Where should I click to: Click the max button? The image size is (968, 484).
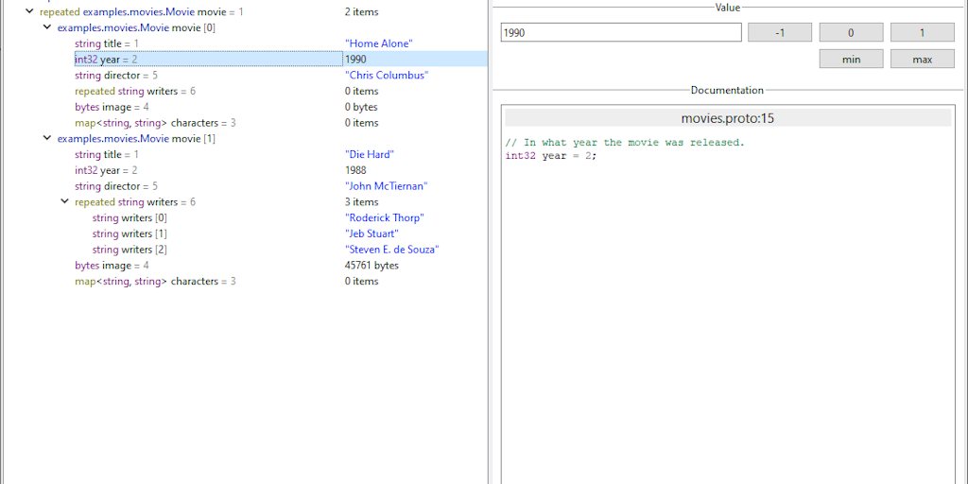(922, 60)
